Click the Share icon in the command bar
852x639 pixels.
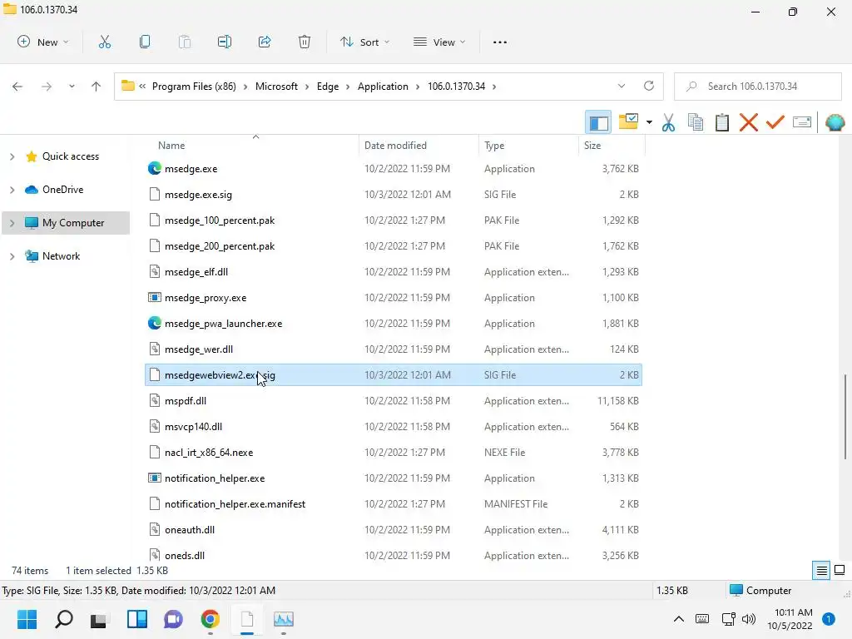coord(265,42)
